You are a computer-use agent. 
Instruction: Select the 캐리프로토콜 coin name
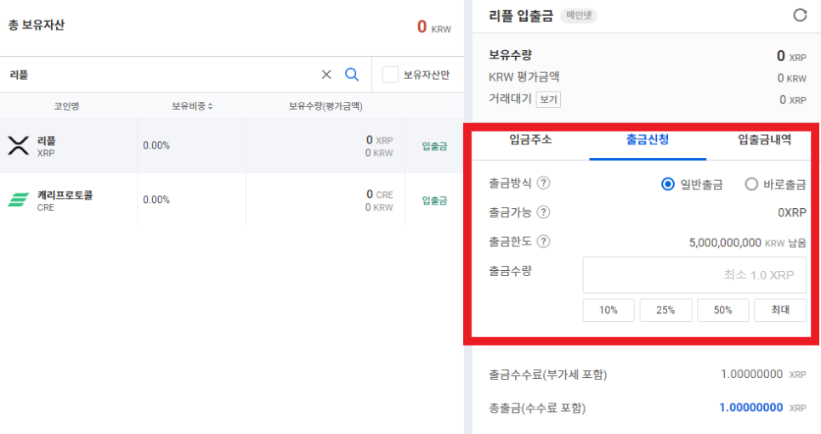point(65,195)
